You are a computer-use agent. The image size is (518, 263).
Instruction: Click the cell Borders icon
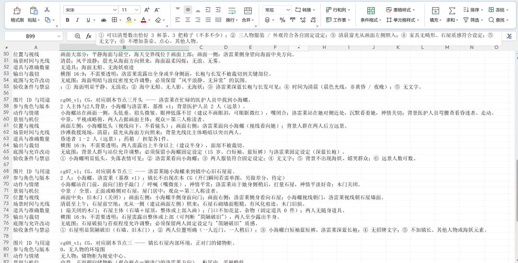tap(114, 20)
